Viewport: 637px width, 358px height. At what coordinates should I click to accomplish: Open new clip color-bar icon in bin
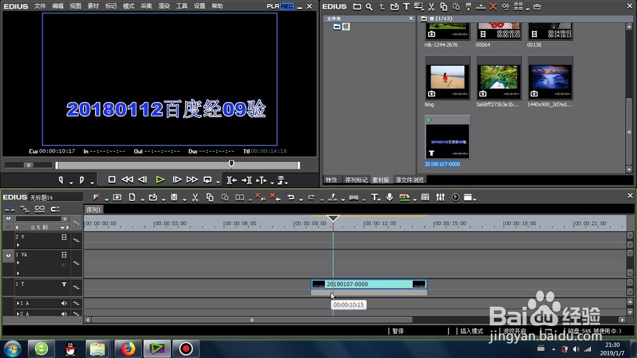pos(419,6)
